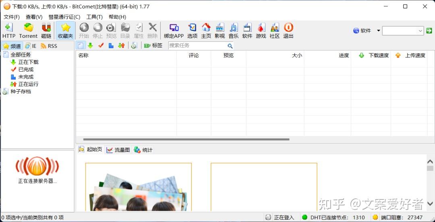Select 全部任务 in the tree

point(21,55)
